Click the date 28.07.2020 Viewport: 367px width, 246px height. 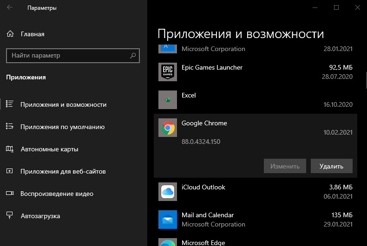click(337, 77)
